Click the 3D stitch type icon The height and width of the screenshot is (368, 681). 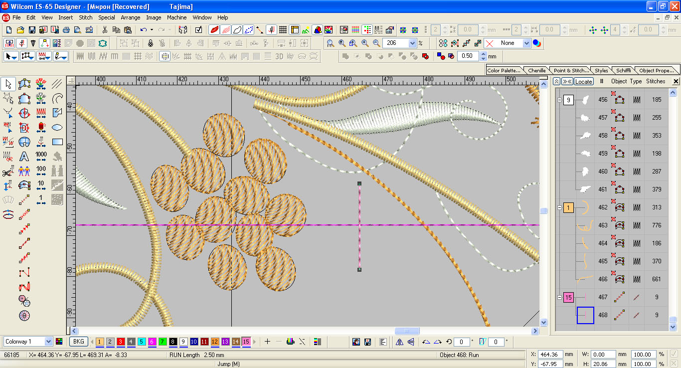(x=279, y=56)
